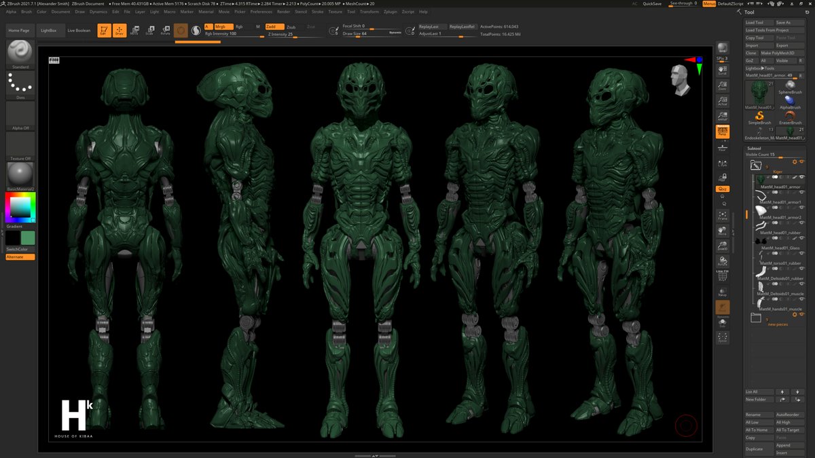Select the Scale transform button
Screen dimensions: 815x458
coord(149,31)
